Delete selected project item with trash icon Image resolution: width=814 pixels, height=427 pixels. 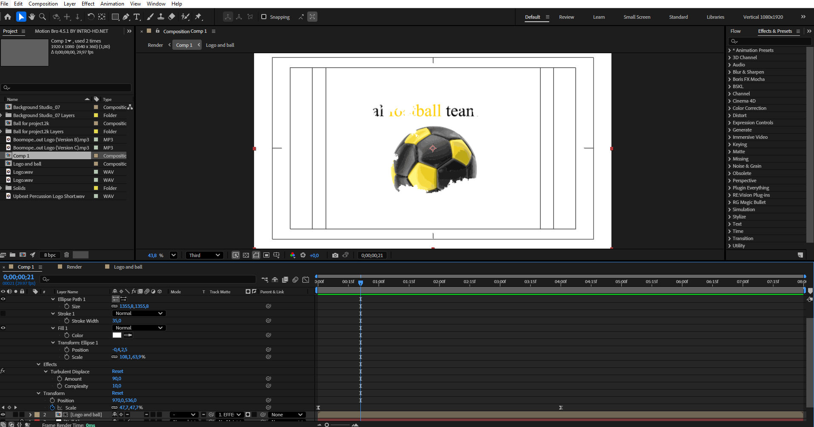[66, 255]
